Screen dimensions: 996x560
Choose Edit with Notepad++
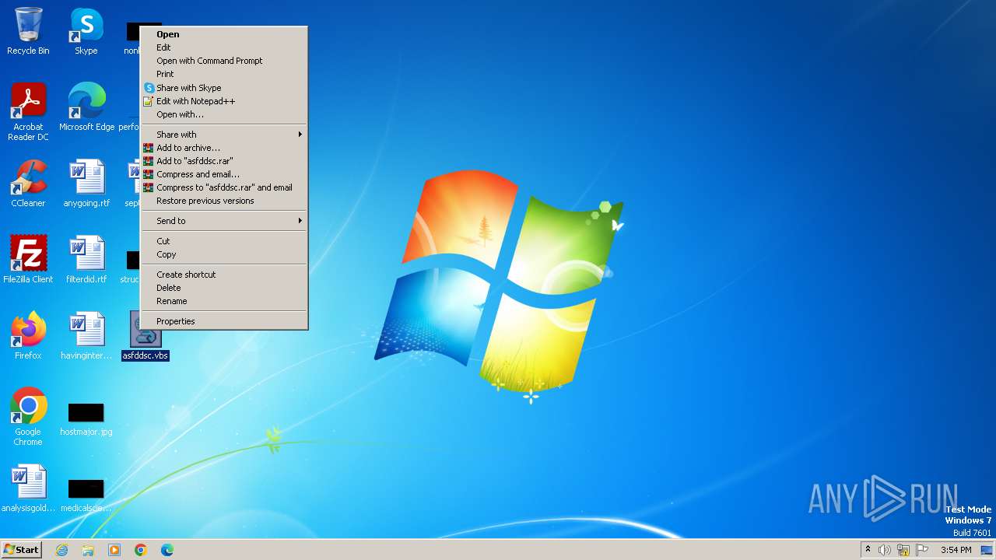coord(224,101)
